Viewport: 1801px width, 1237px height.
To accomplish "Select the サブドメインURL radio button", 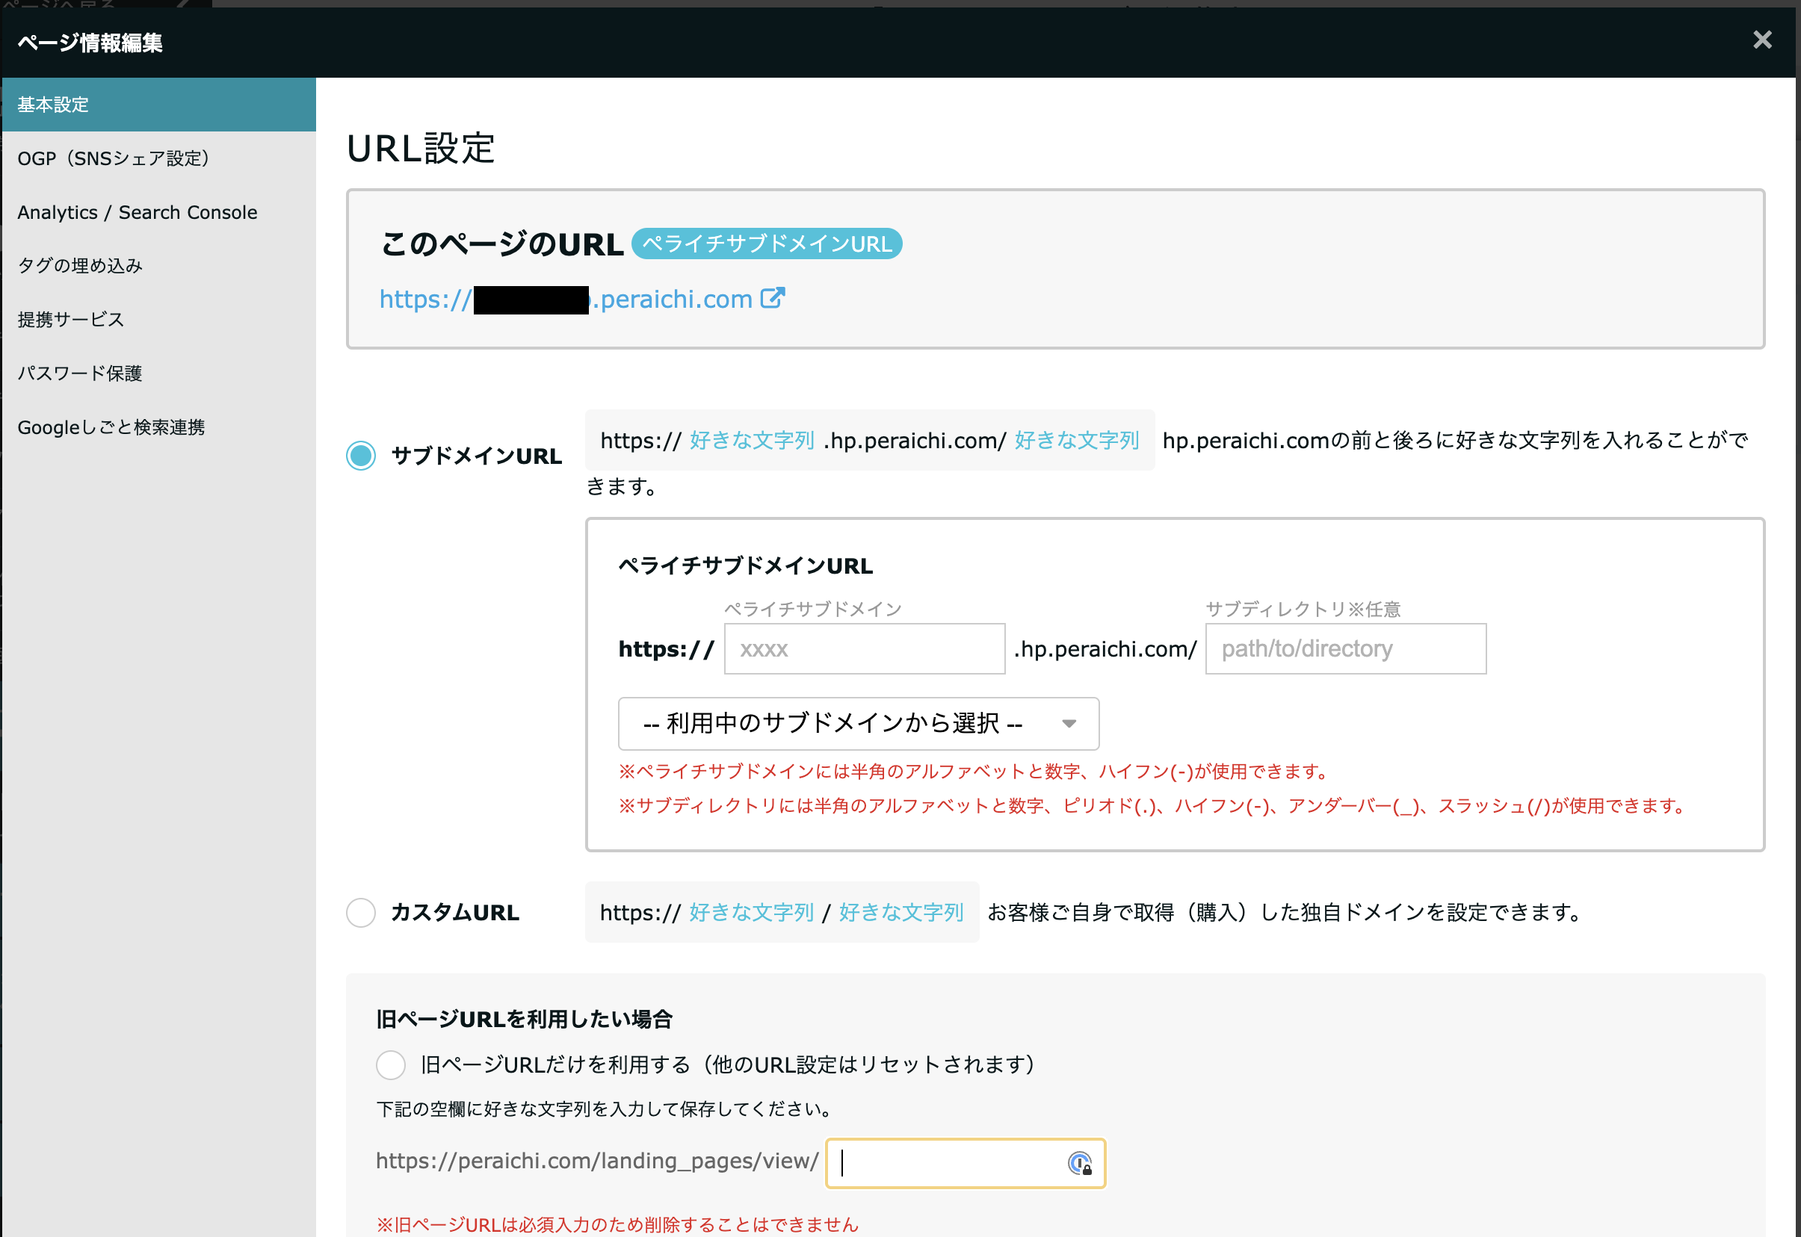I will coord(360,456).
